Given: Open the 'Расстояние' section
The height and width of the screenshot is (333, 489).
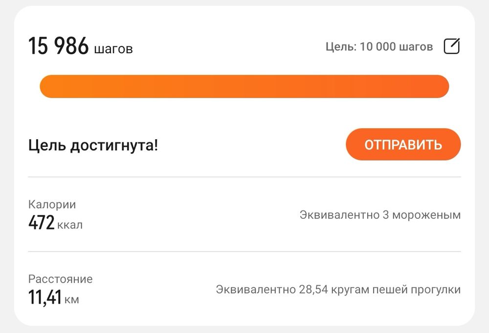Looking at the screenshot, I should click(60, 279).
